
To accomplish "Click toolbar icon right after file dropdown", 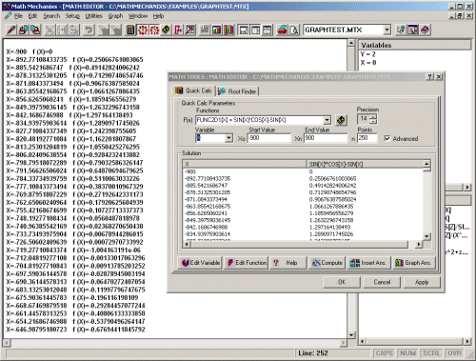I will [401, 30].
